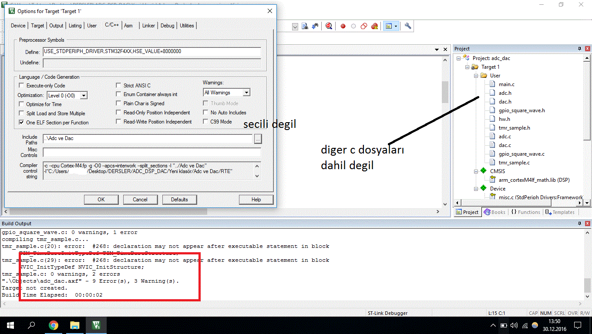Click the volume icon in the system tray

coord(514,325)
